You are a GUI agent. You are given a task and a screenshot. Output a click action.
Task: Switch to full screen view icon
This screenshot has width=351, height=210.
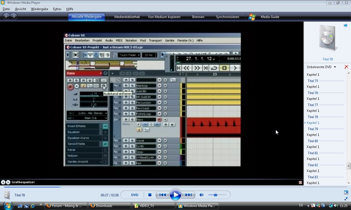346,193
